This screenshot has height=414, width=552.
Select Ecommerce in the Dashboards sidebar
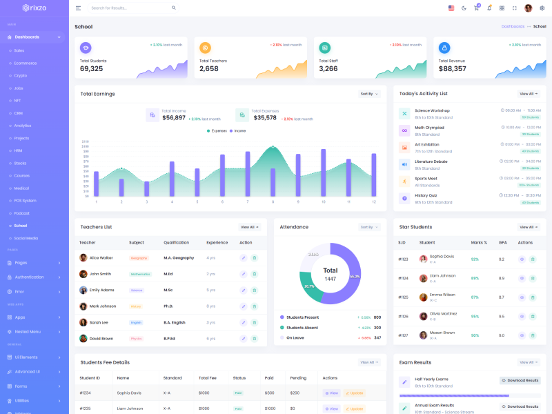pyautogui.click(x=26, y=63)
